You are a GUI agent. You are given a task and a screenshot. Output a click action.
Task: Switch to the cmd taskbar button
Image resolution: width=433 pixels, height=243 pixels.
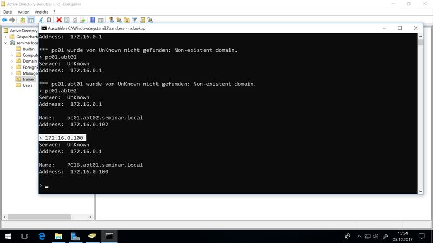click(x=109, y=236)
